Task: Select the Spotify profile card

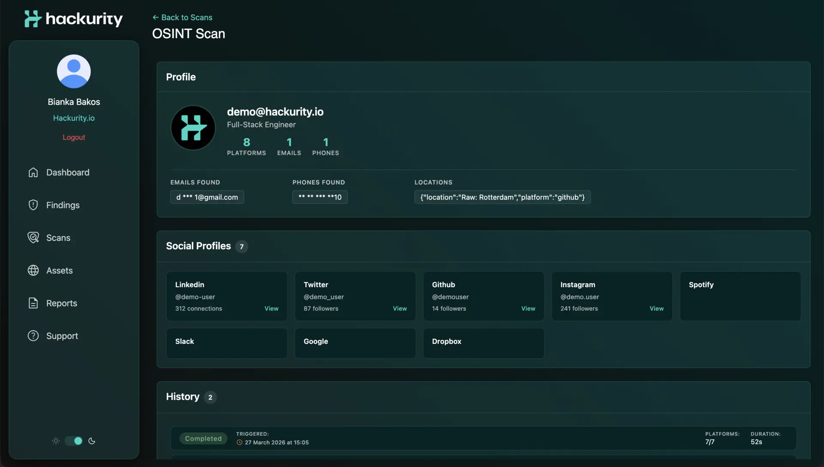Action: coord(740,296)
